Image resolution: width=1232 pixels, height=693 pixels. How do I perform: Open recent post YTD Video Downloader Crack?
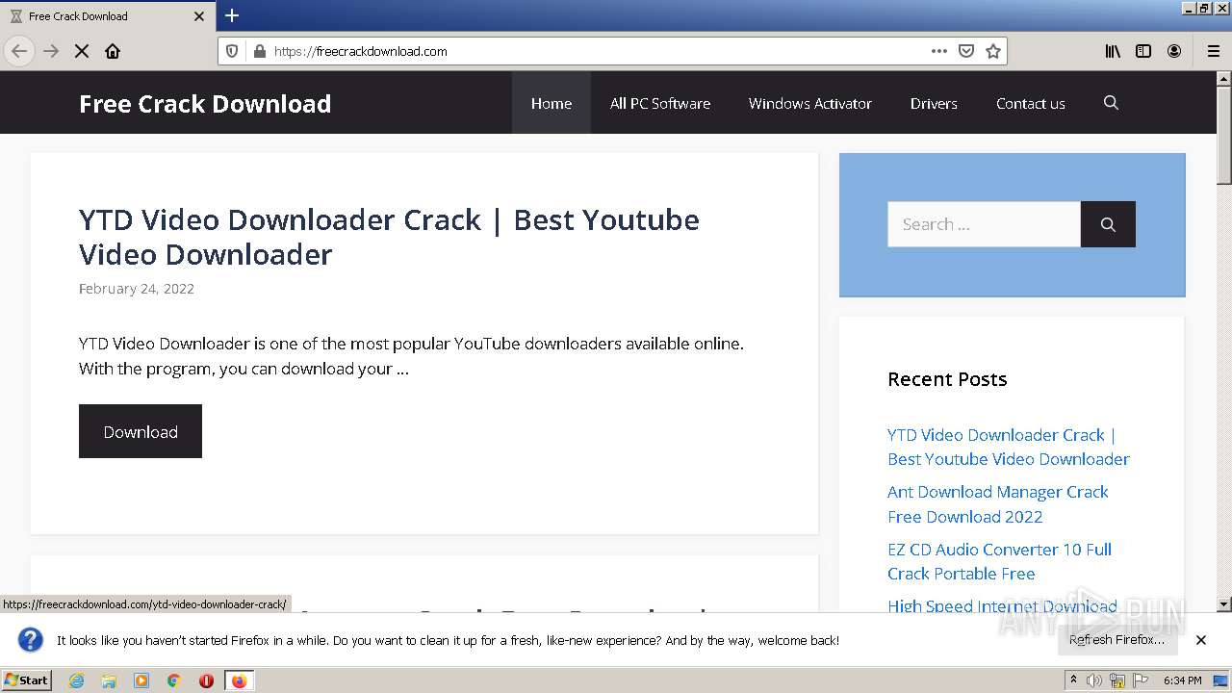click(x=1009, y=448)
